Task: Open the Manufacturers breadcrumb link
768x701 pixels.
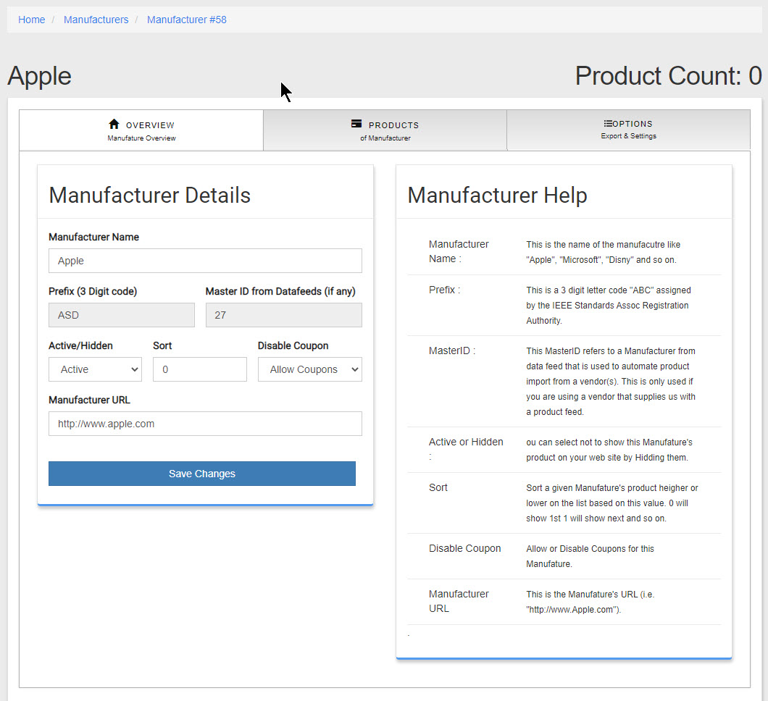Action: click(96, 20)
